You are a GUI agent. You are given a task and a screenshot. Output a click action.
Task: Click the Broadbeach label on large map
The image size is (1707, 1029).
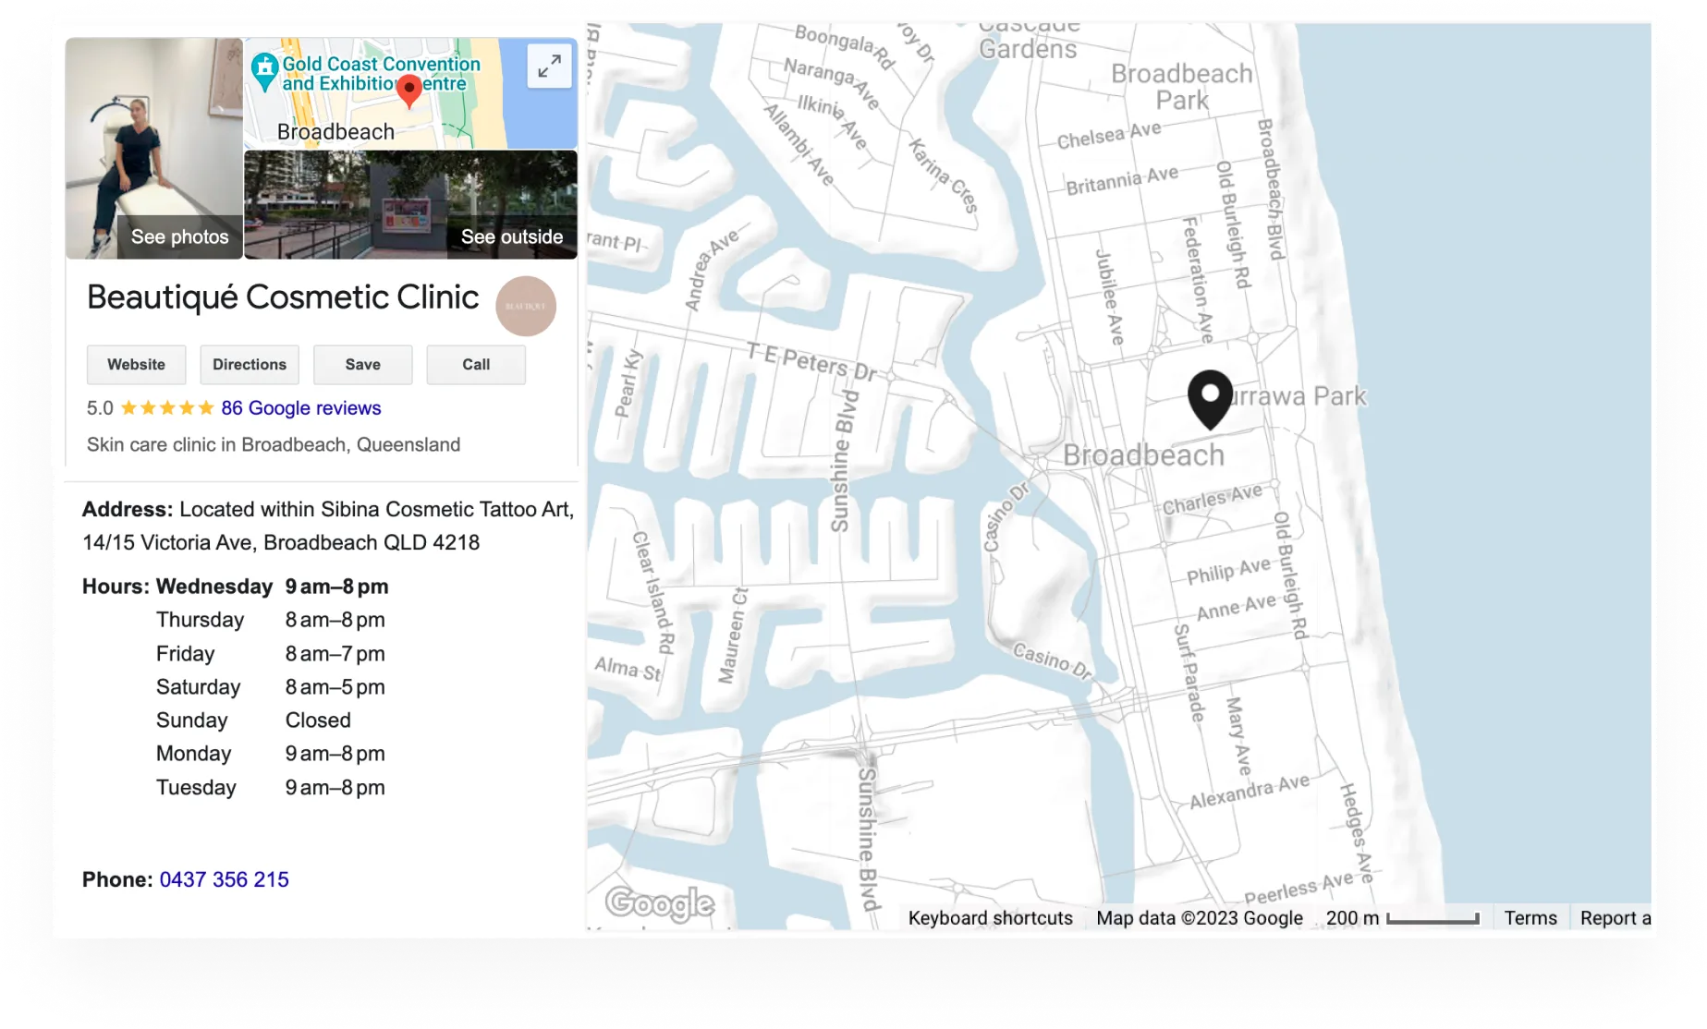tap(1142, 455)
